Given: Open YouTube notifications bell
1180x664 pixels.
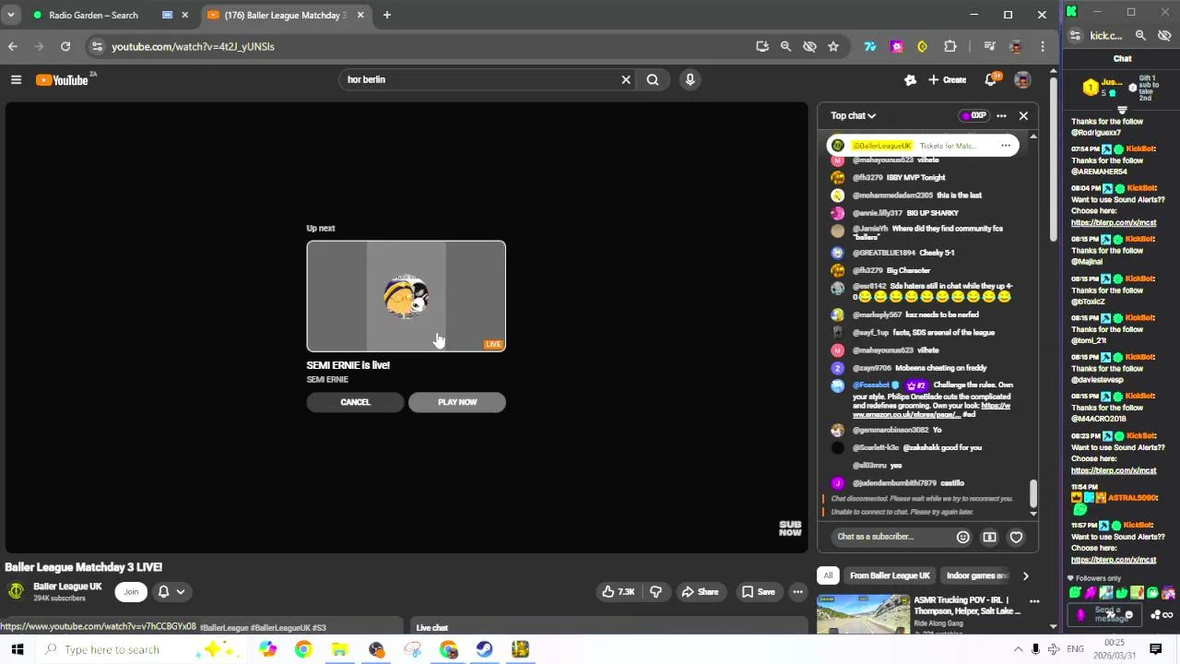Looking at the screenshot, I should point(991,80).
